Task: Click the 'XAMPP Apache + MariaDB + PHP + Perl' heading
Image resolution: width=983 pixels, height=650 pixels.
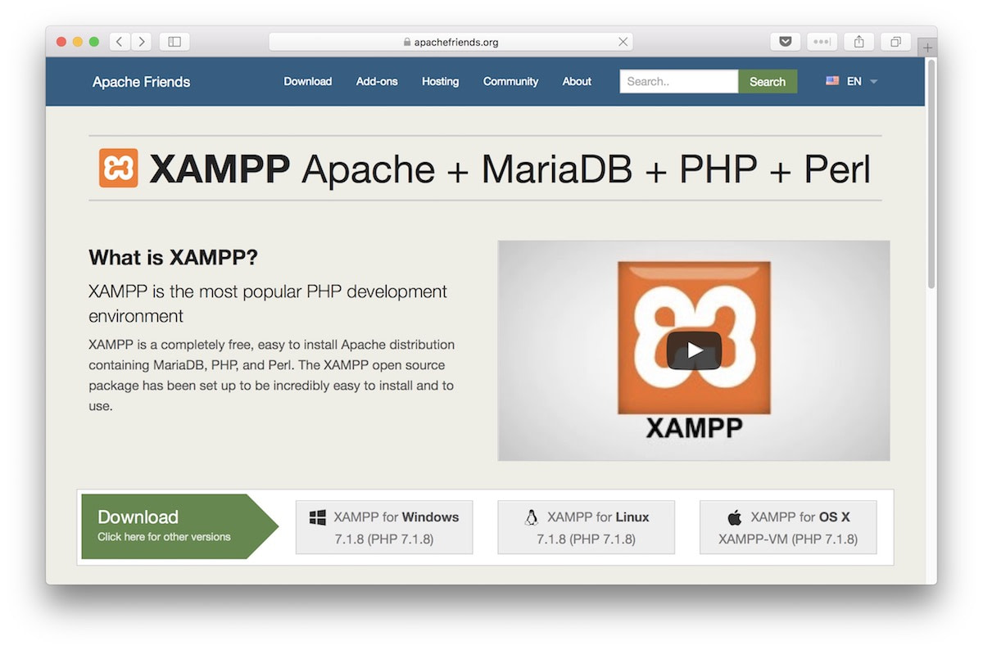Action: pos(510,168)
